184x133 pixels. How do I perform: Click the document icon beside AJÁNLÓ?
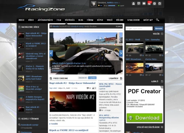[162, 81]
